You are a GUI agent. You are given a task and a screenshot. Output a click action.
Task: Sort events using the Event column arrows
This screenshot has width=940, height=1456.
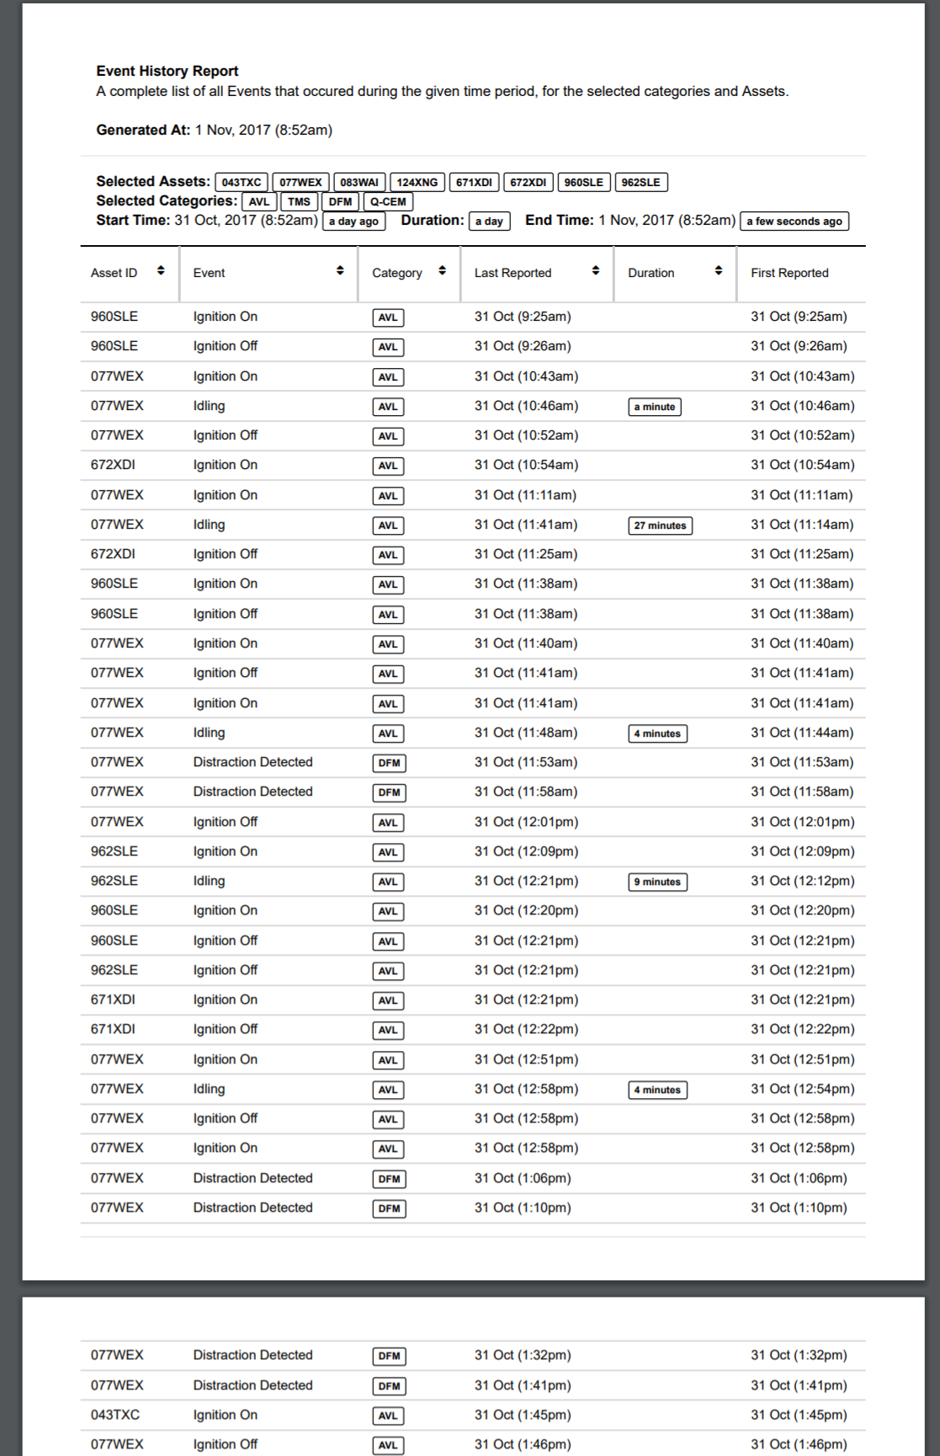tap(340, 272)
